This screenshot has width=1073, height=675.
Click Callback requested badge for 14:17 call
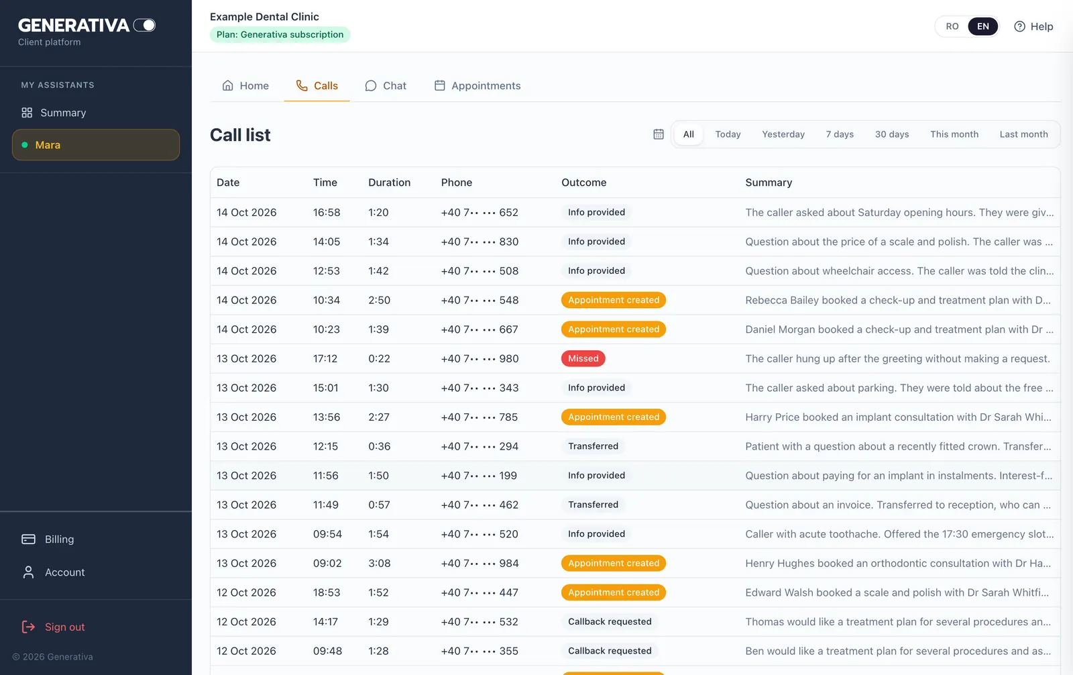610,621
